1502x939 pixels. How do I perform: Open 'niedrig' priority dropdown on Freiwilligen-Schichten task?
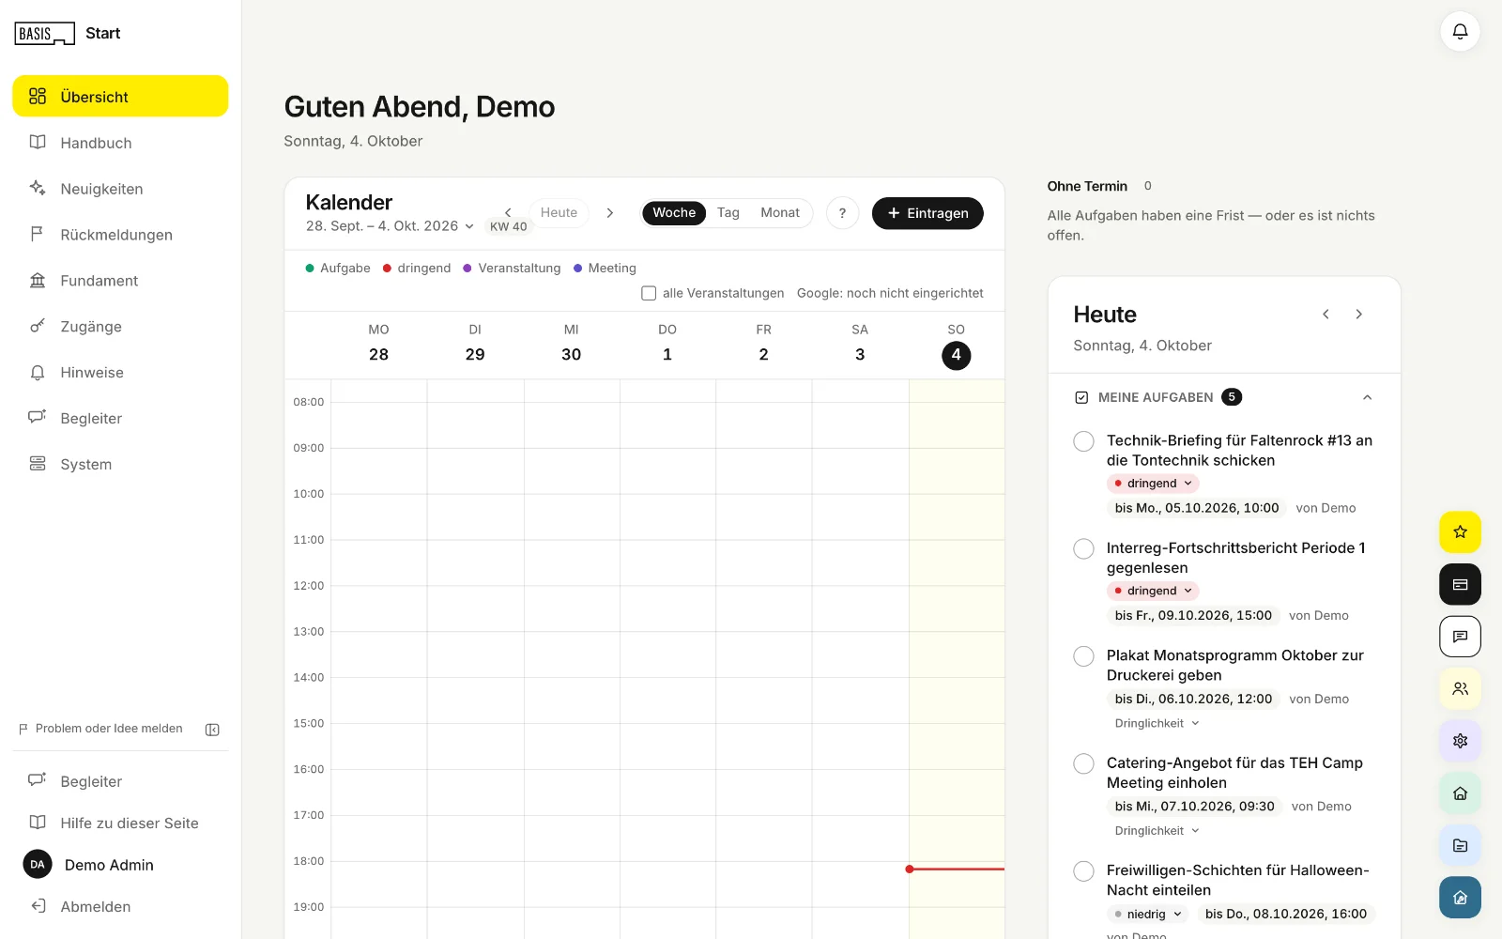[1147, 914]
